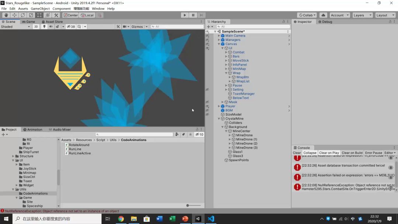This screenshot has width=398, height=224.
Task: Toggle hidden objects visibility count 38
Action: pyautogui.click(x=71, y=27)
